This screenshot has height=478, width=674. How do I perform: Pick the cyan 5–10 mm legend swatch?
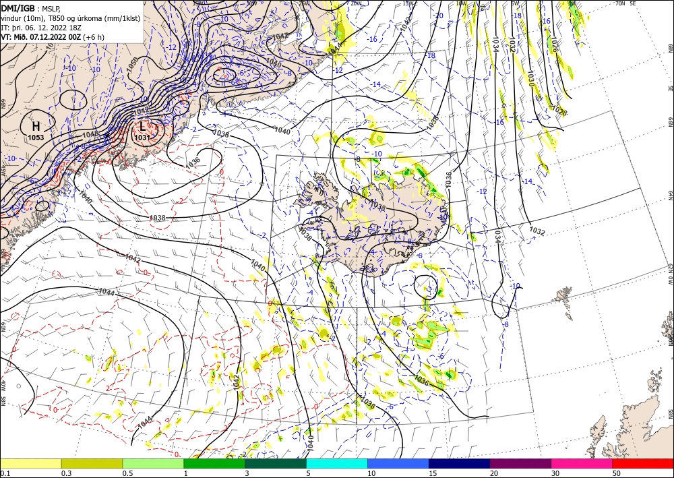click(x=337, y=463)
